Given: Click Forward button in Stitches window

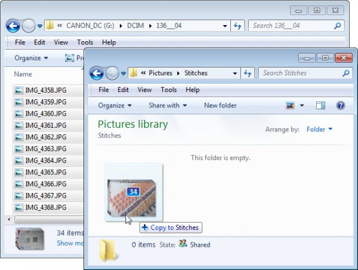Looking at the screenshot, I should point(112,73).
